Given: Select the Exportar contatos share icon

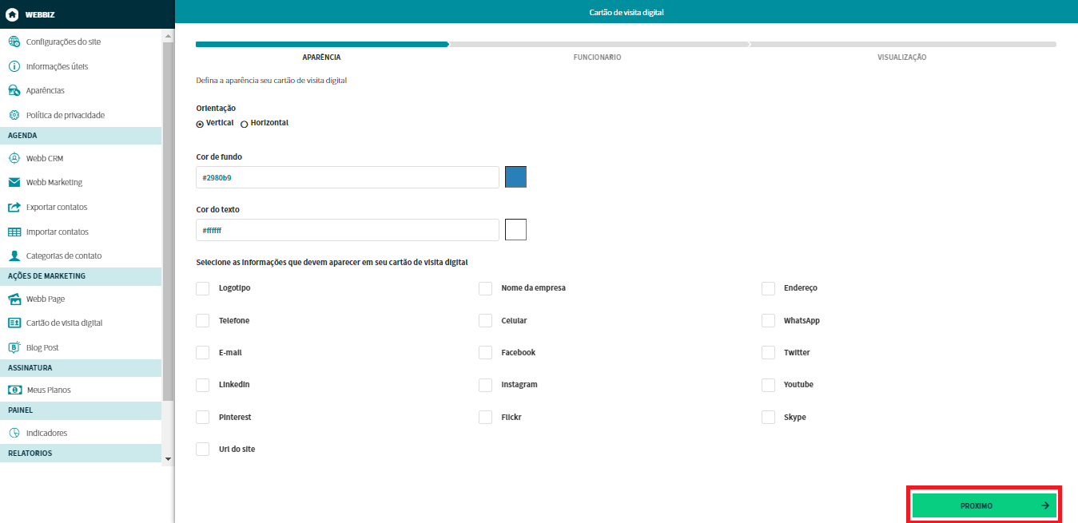Looking at the screenshot, I should pos(14,207).
